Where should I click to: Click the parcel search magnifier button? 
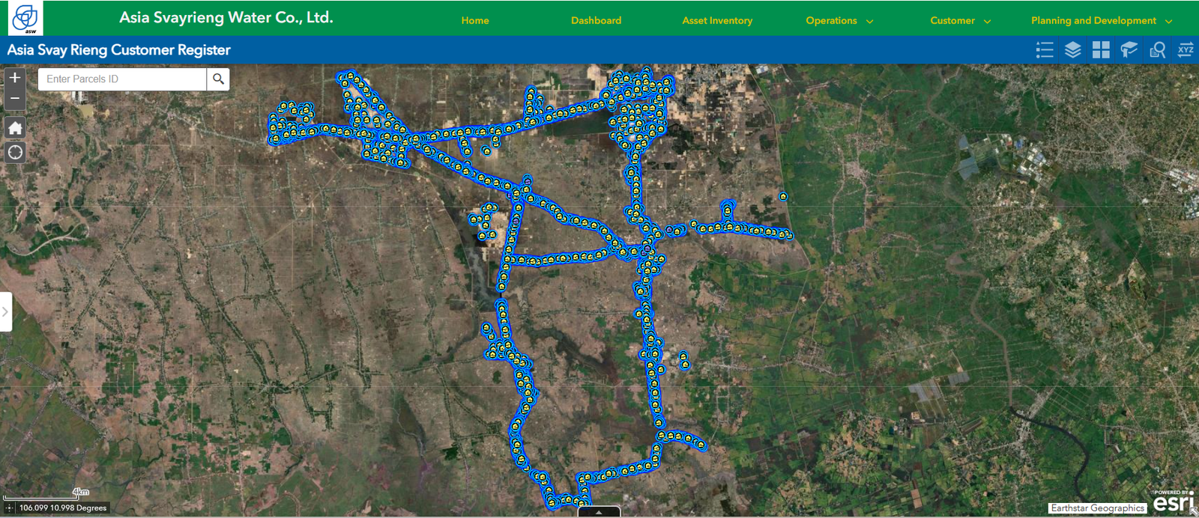point(218,79)
